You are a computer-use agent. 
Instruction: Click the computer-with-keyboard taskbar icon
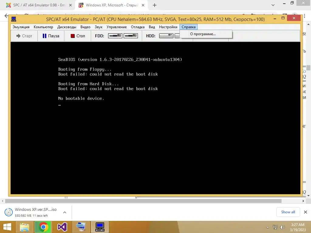tap(81, 227)
